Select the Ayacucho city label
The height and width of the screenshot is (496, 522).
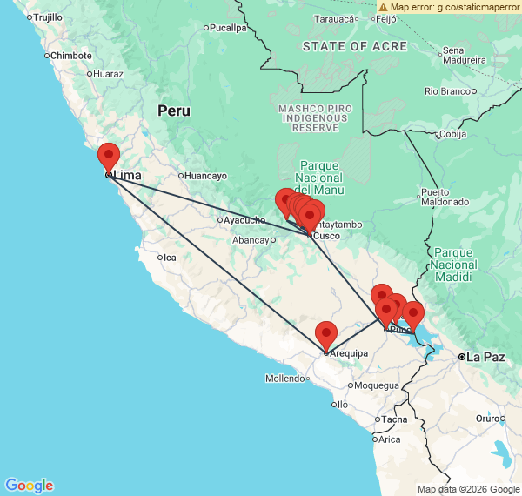point(244,220)
